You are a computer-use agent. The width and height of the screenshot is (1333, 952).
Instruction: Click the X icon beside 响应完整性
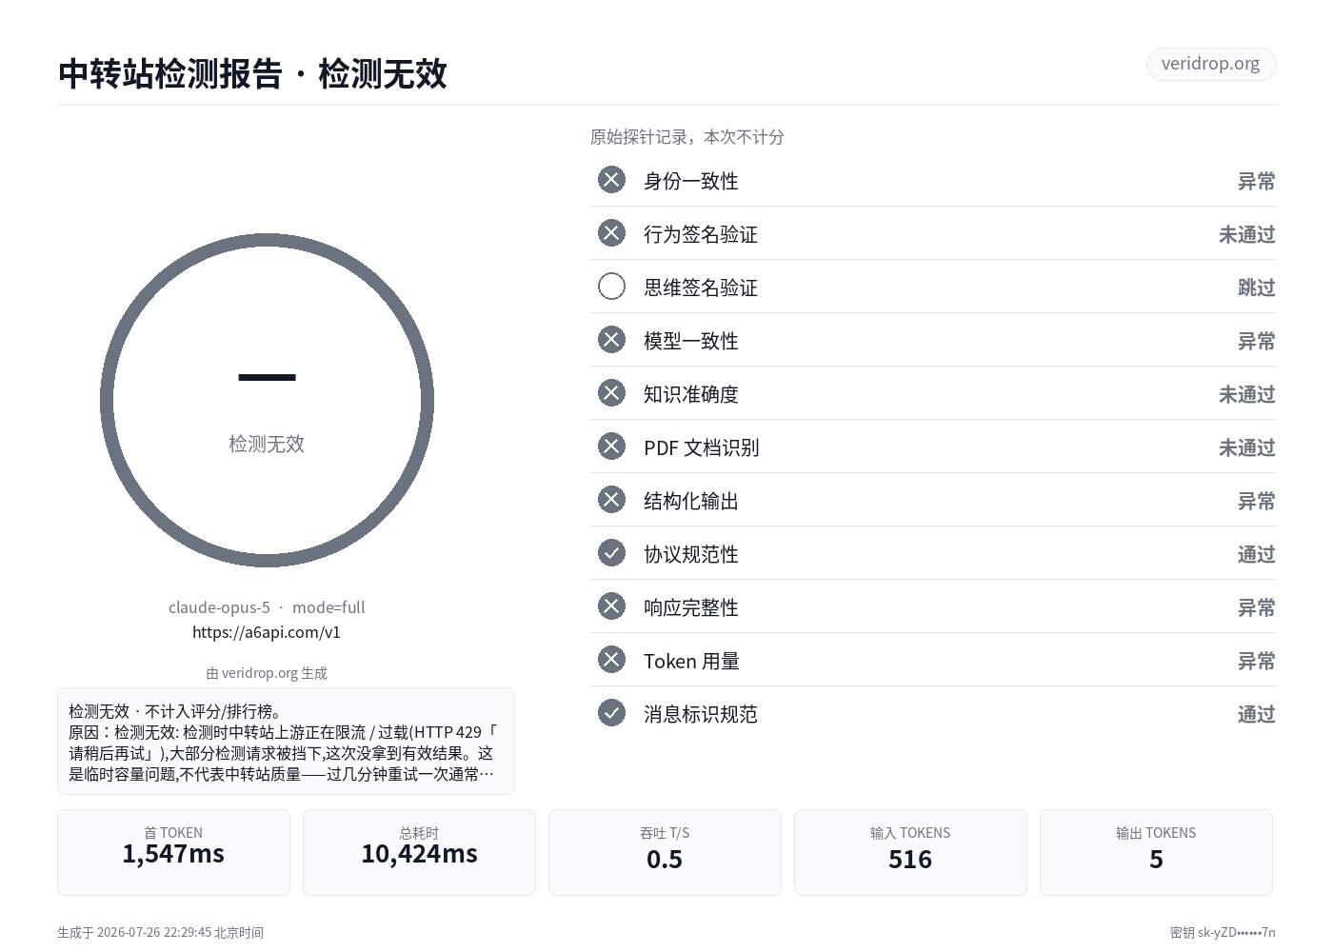pyautogui.click(x=611, y=606)
